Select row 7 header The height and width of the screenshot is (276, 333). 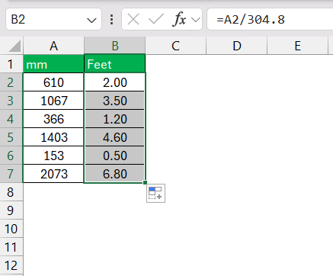point(11,174)
